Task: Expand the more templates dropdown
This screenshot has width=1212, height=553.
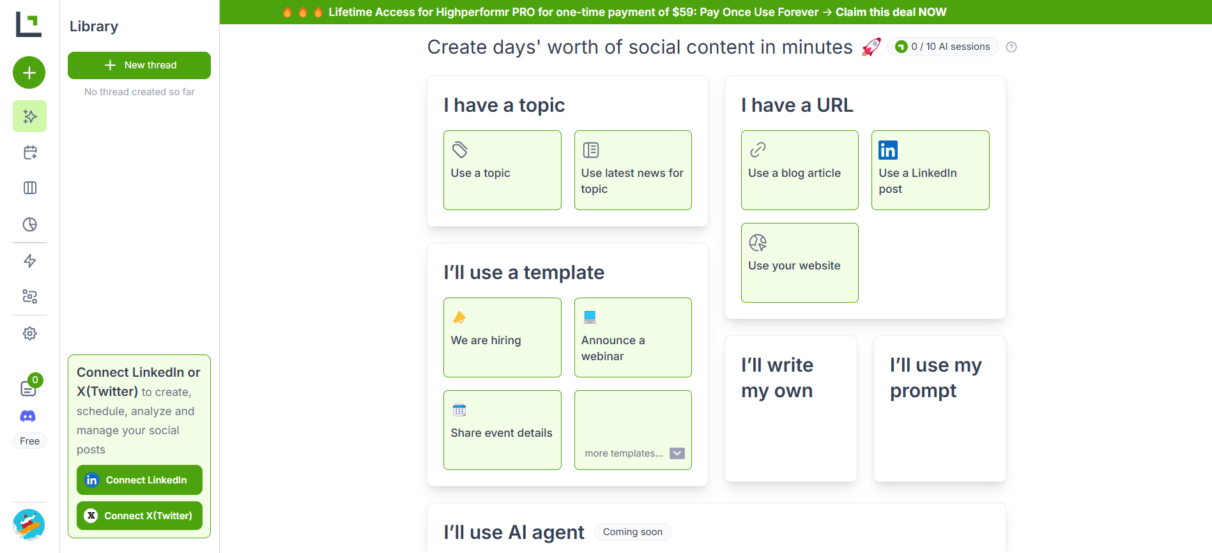Action: (x=677, y=453)
